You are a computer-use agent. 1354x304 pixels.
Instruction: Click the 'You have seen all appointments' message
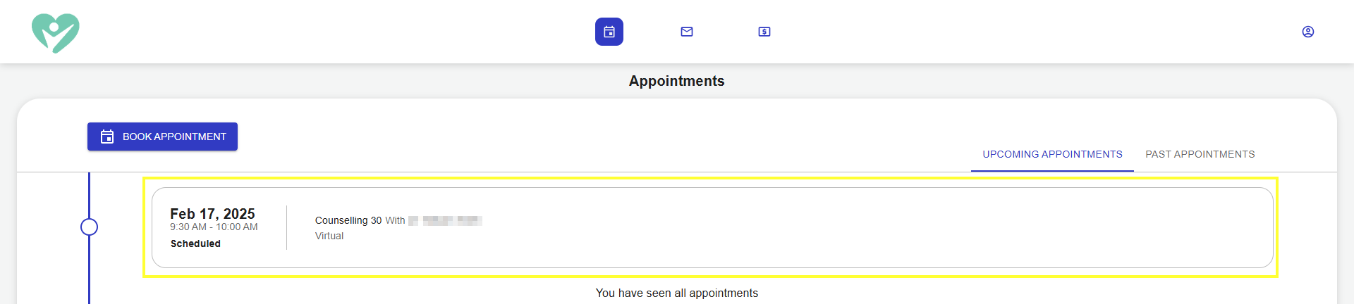click(x=677, y=293)
